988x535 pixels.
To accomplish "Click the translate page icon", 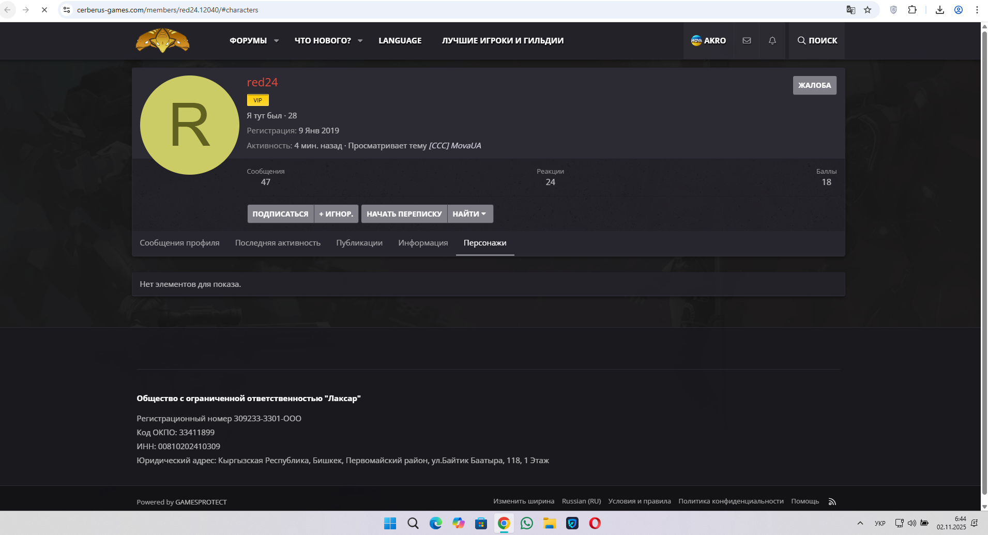I will (850, 10).
